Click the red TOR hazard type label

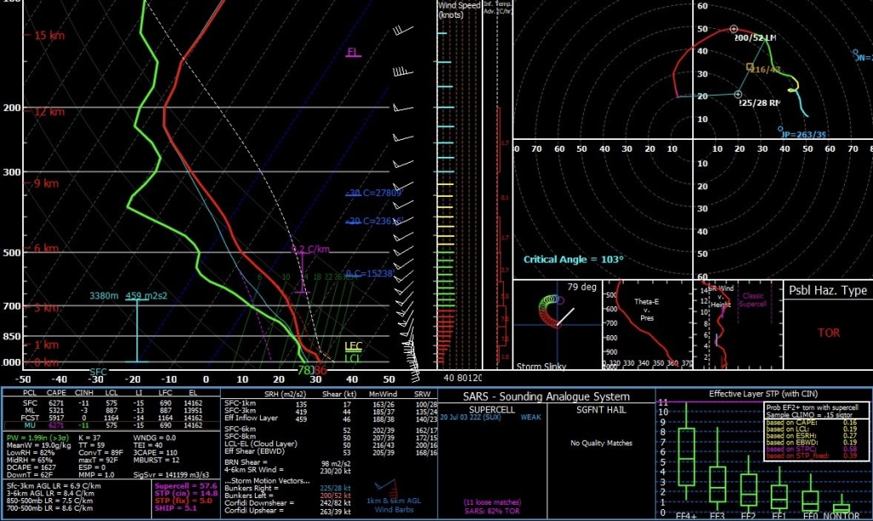(x=828, y=333)
